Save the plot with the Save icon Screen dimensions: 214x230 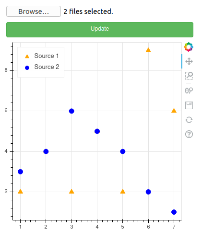coord(189,105)
